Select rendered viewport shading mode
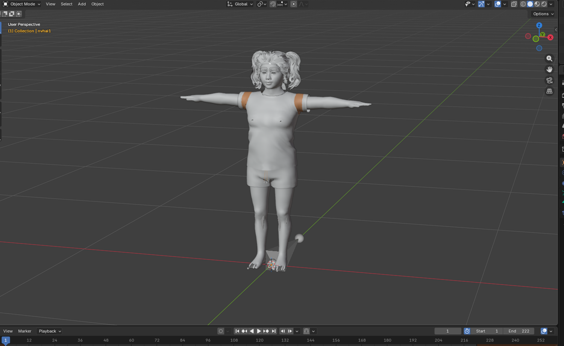The image size is (564, 346). click(x=544, y=4)
